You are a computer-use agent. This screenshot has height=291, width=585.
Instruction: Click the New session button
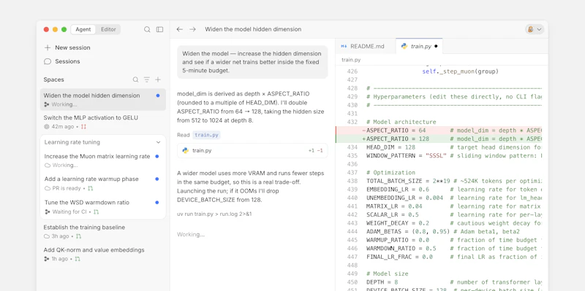(67, 47)
